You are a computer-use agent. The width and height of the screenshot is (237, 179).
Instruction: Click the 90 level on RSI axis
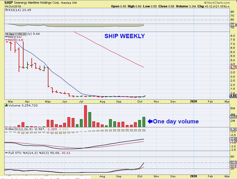[x=232, y=12]
